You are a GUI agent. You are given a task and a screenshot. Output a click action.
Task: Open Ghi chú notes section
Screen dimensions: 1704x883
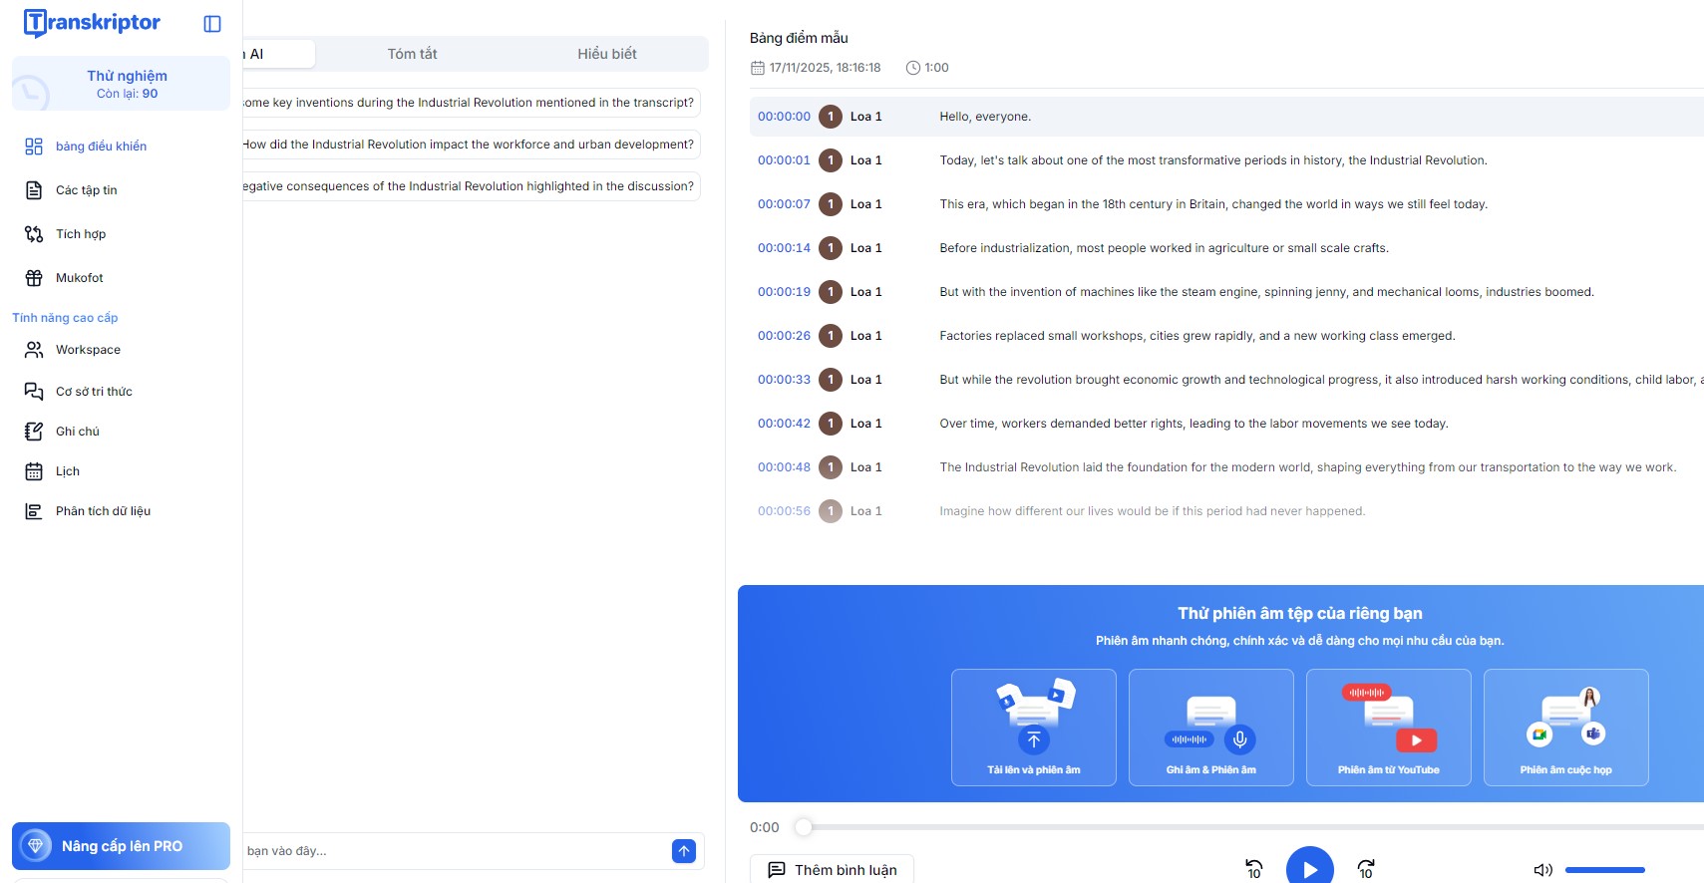pyautogui.click(x=78, y=432)
